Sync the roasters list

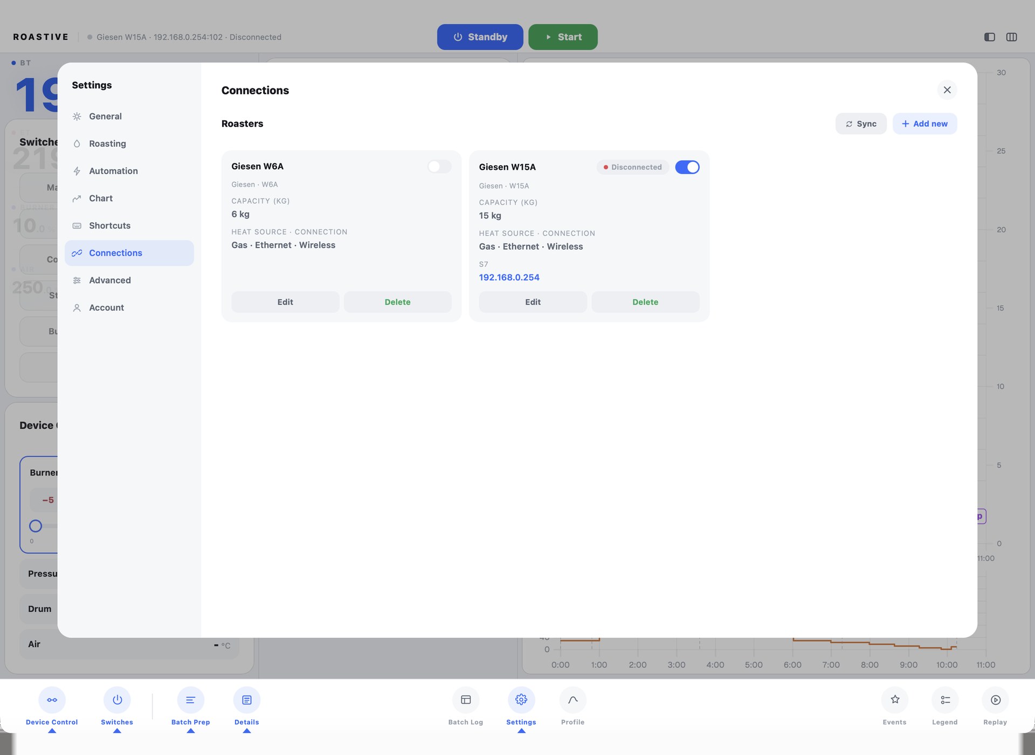pos(861,123)
